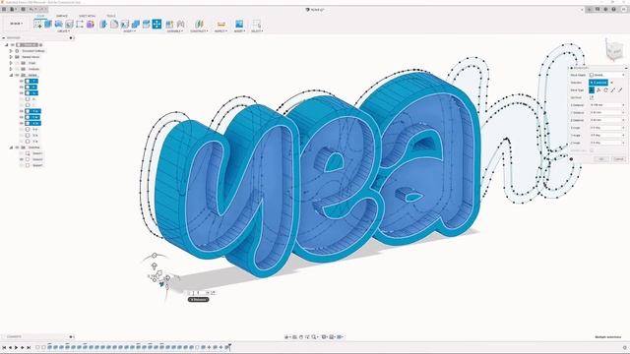Choose Translate move type in dialog

coord(598,89)
